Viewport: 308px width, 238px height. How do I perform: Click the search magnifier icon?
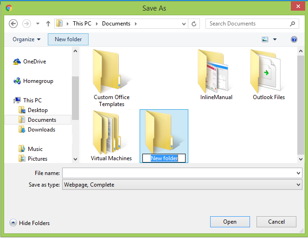click(292, 24)
